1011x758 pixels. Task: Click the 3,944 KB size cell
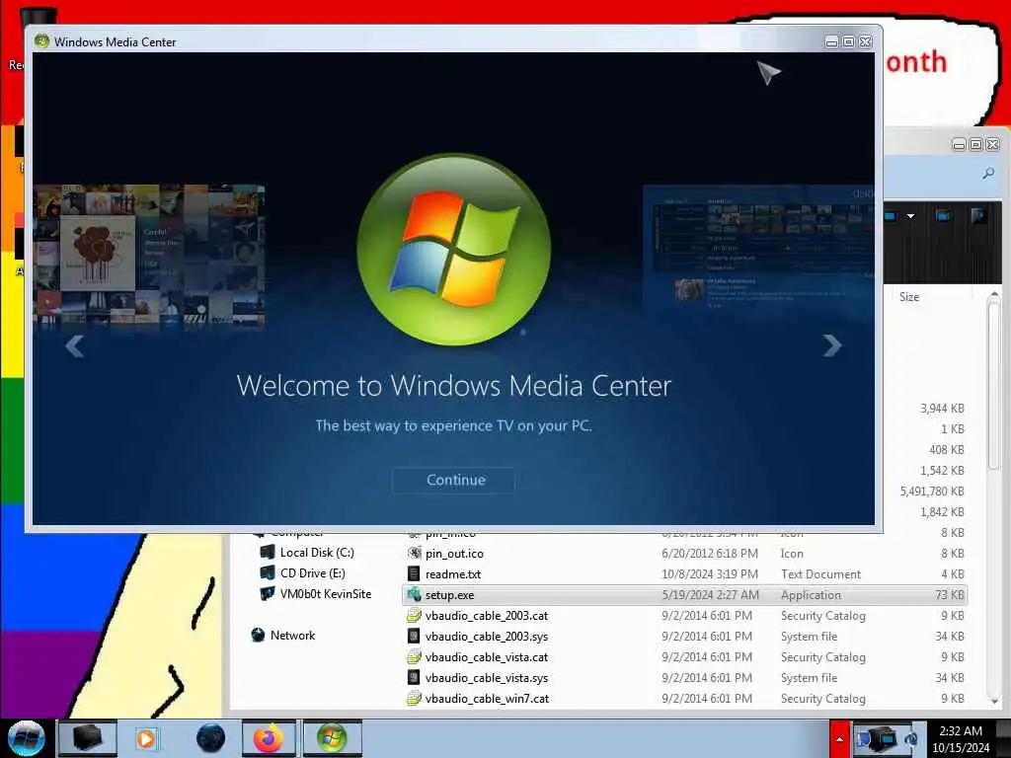pyautogui.click(x=942, y=408)
